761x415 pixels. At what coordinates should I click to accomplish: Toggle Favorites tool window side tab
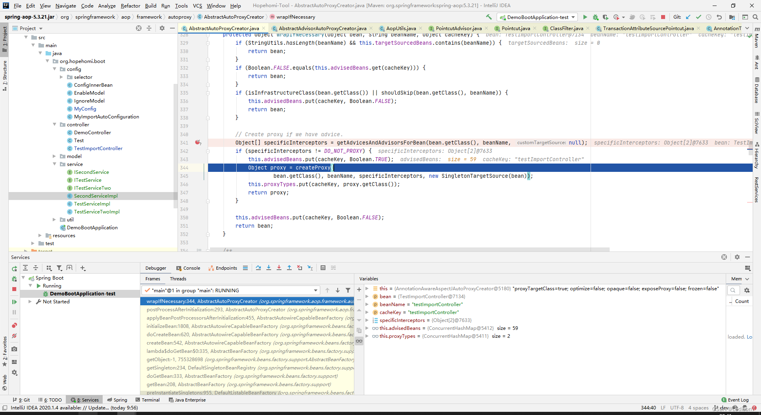point(4,351)
